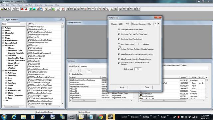The height and width of the screenshot is (120, 213).
Task: Click the Grids to load field
Action: tap(138, 69)
